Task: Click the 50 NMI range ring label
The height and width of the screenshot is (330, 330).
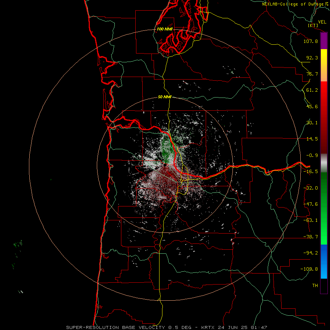Action: [165, 97]
